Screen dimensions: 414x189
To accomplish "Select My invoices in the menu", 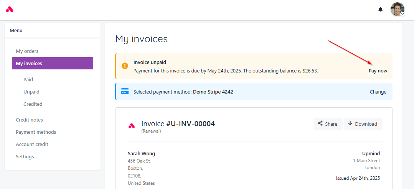I will pyautogui.click(x=53, y=63).
